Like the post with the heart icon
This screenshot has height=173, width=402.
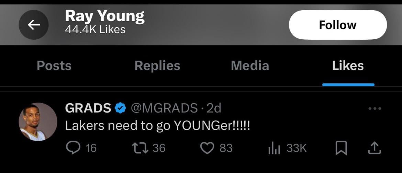click(x=207, y=148)
